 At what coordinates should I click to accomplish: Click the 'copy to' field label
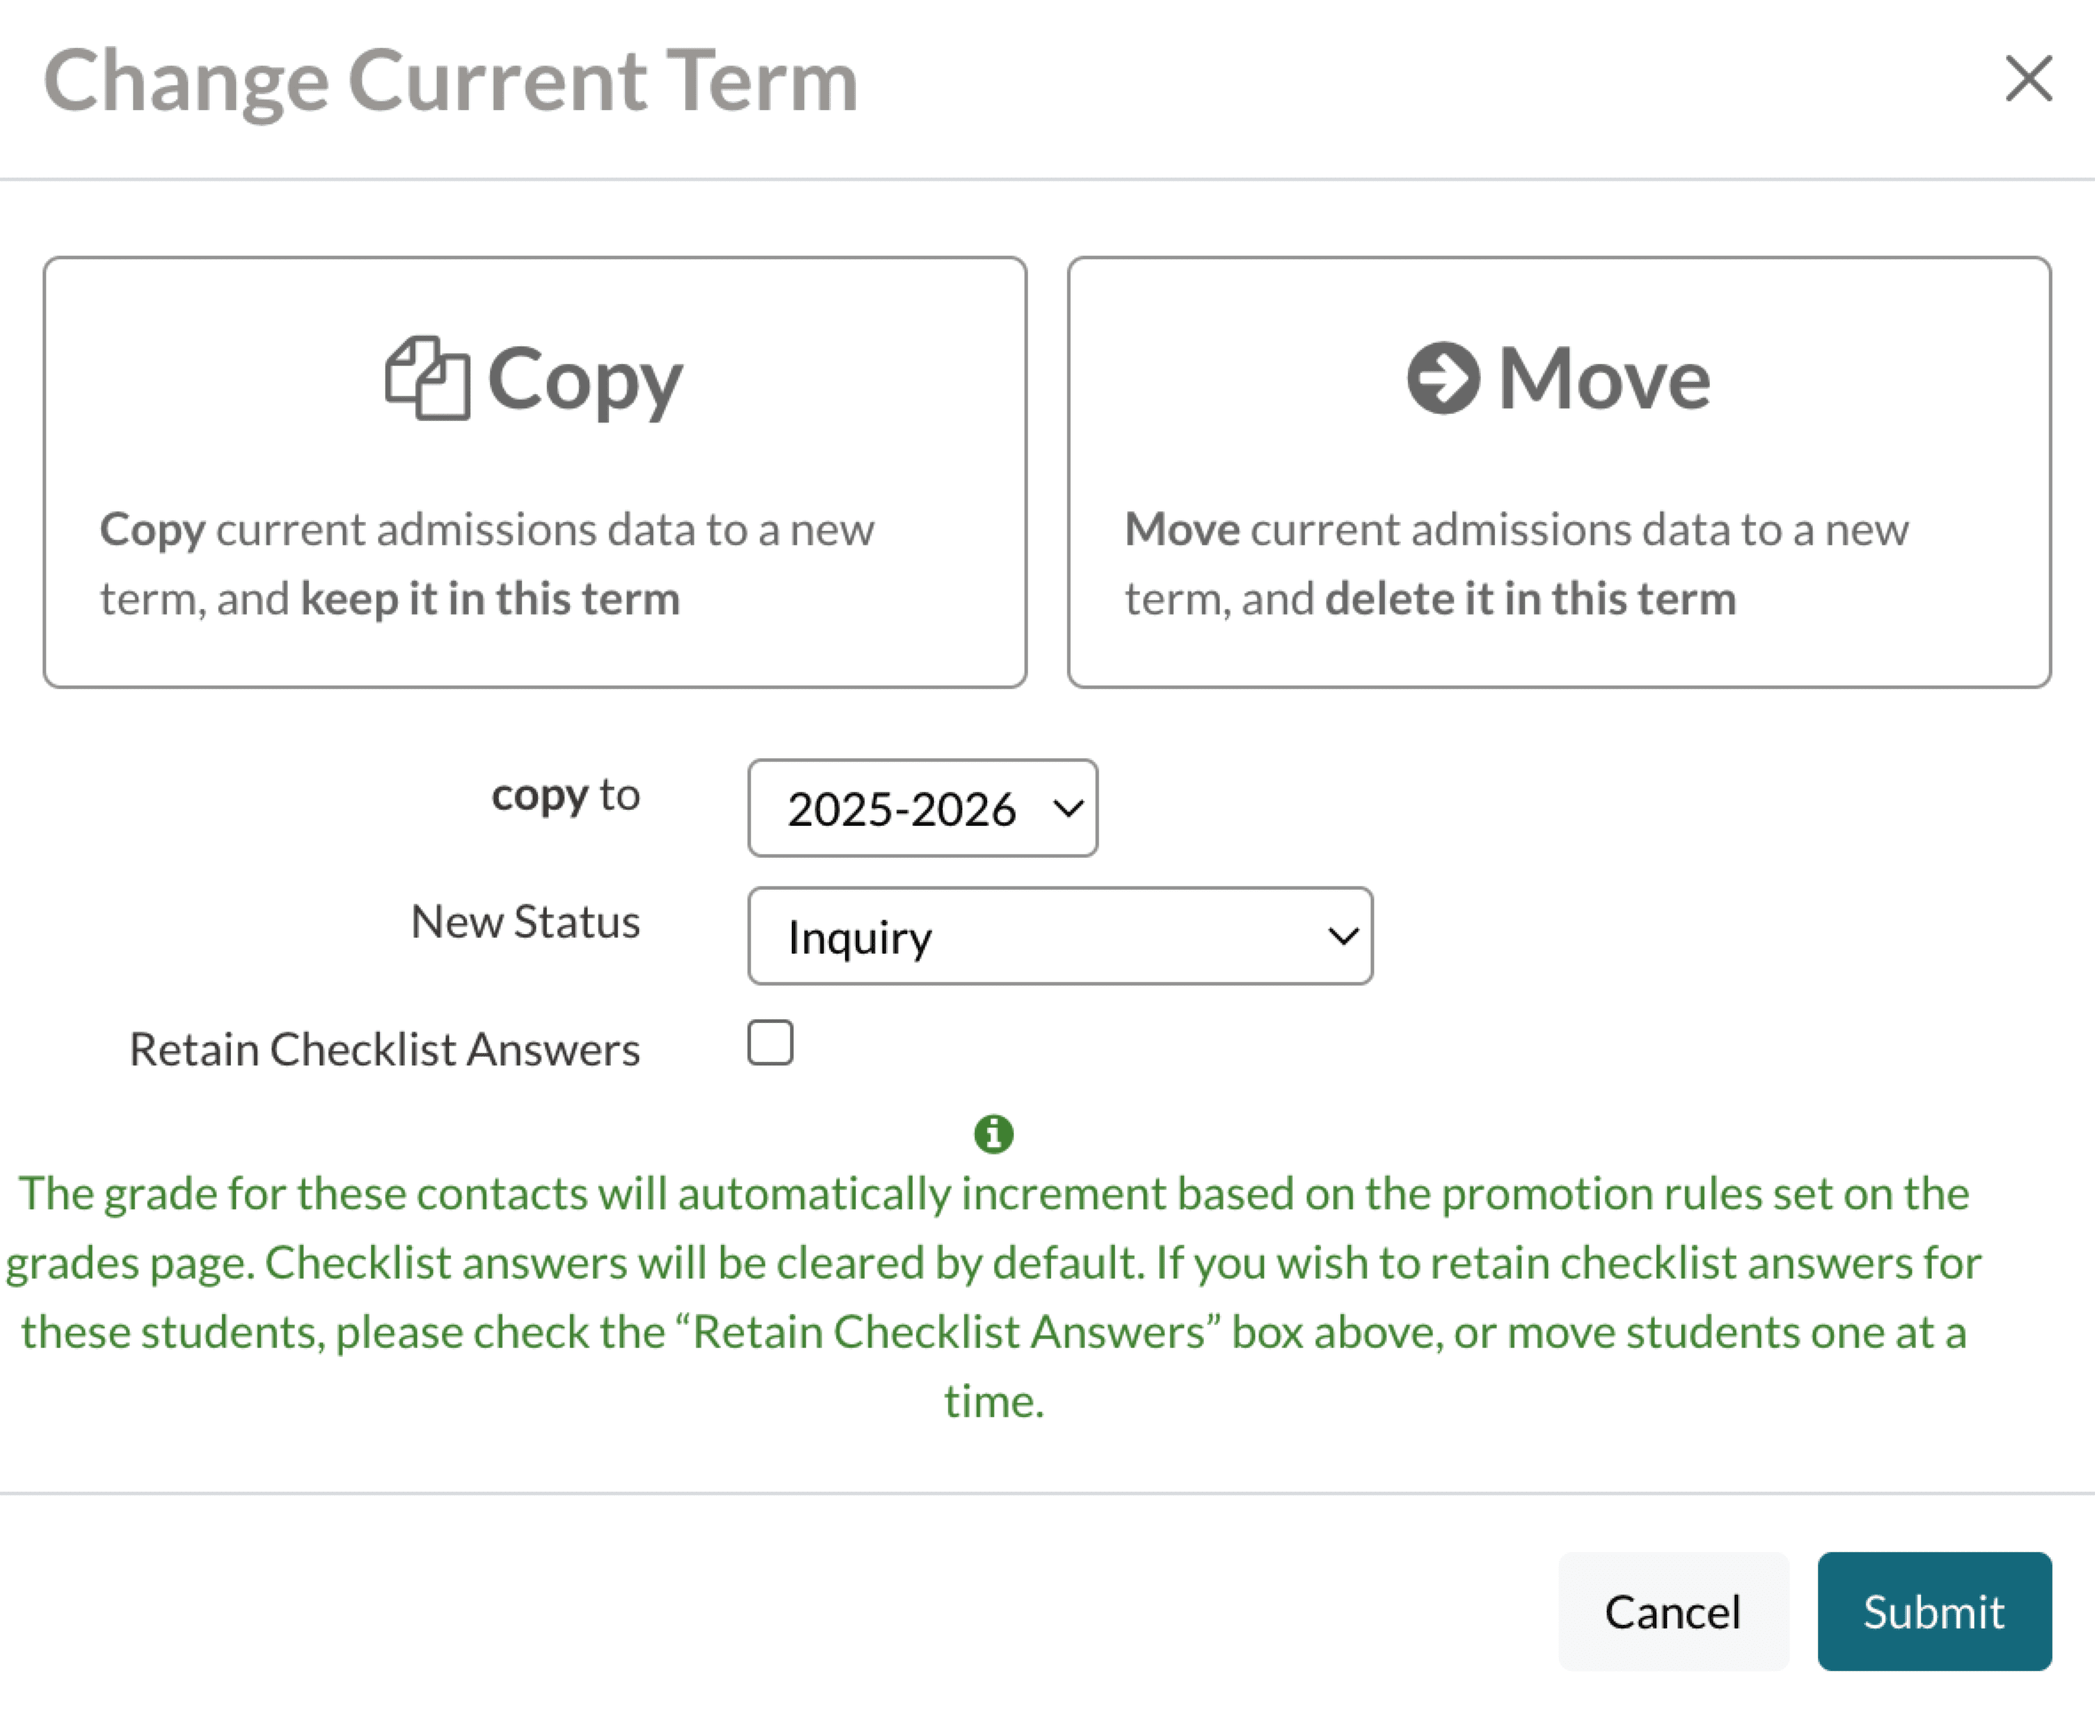[x=565, y=796]
